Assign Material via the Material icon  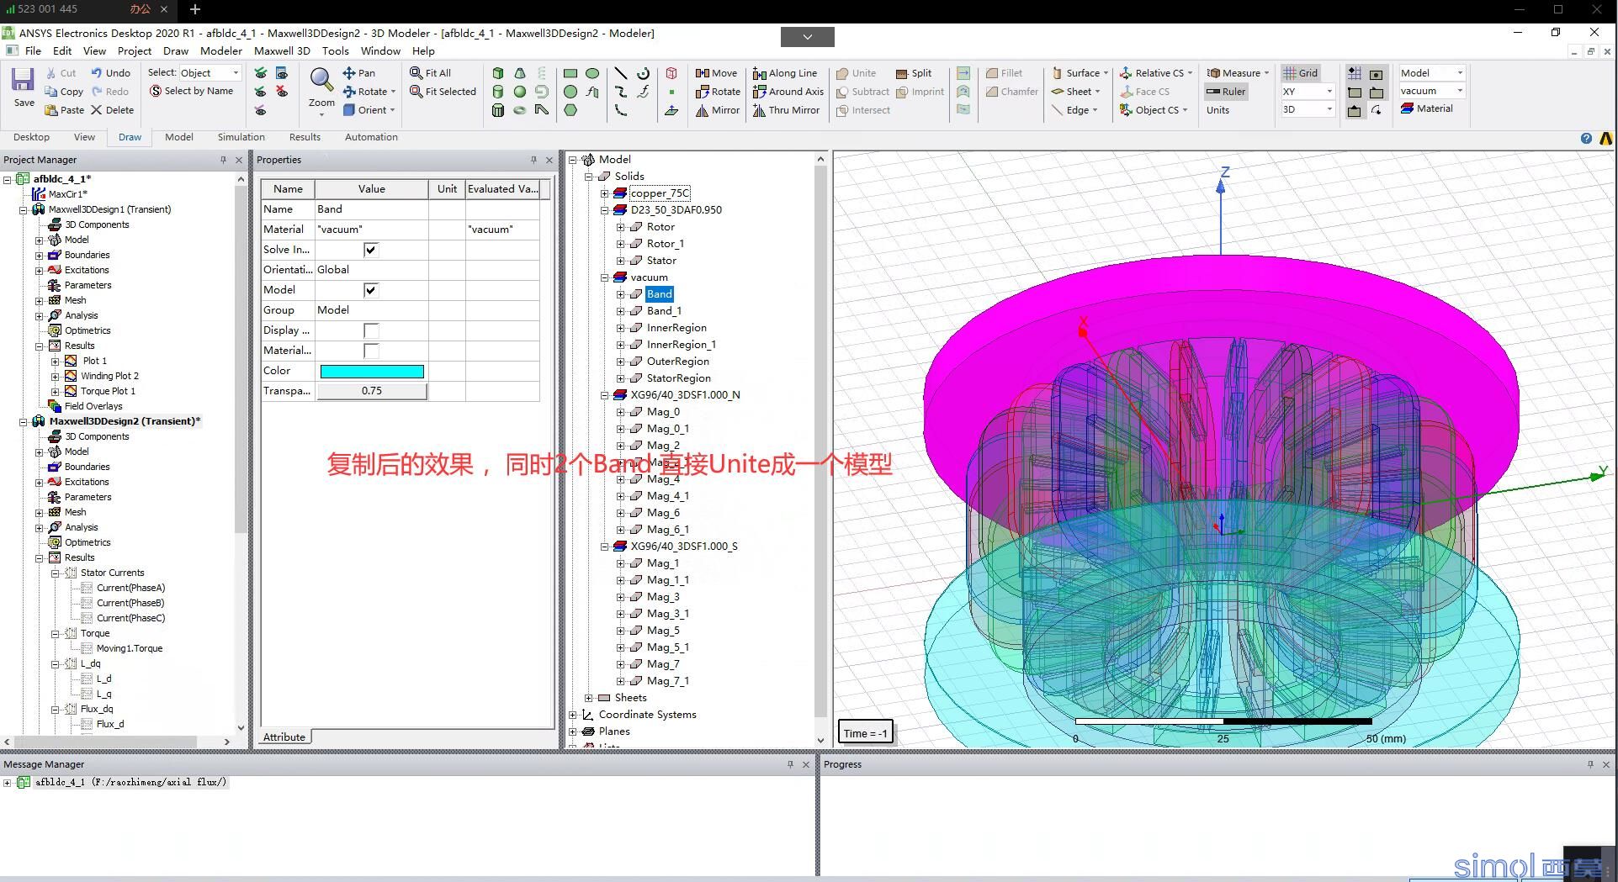[1427, 108]
